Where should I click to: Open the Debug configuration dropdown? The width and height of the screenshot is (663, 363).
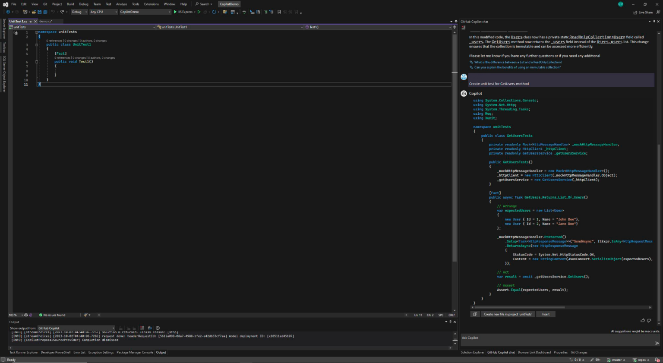pyautogui.click(x=79, y=12)
